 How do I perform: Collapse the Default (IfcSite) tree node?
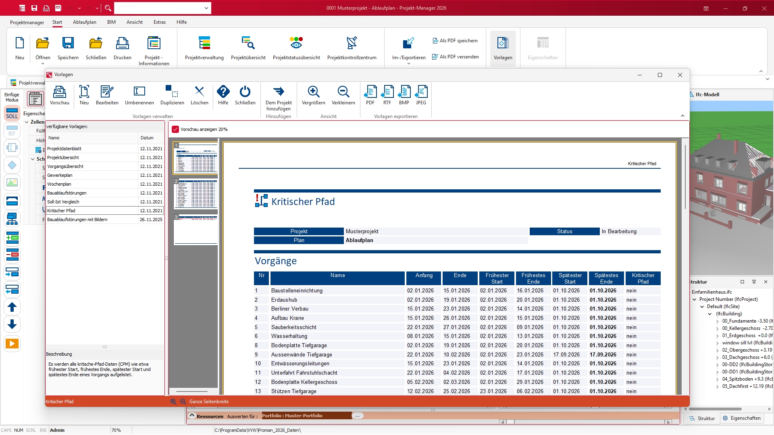click(x=702, y=307)
